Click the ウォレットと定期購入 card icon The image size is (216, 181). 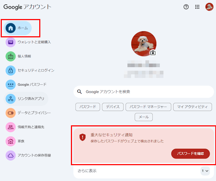[x=10, y=42]
